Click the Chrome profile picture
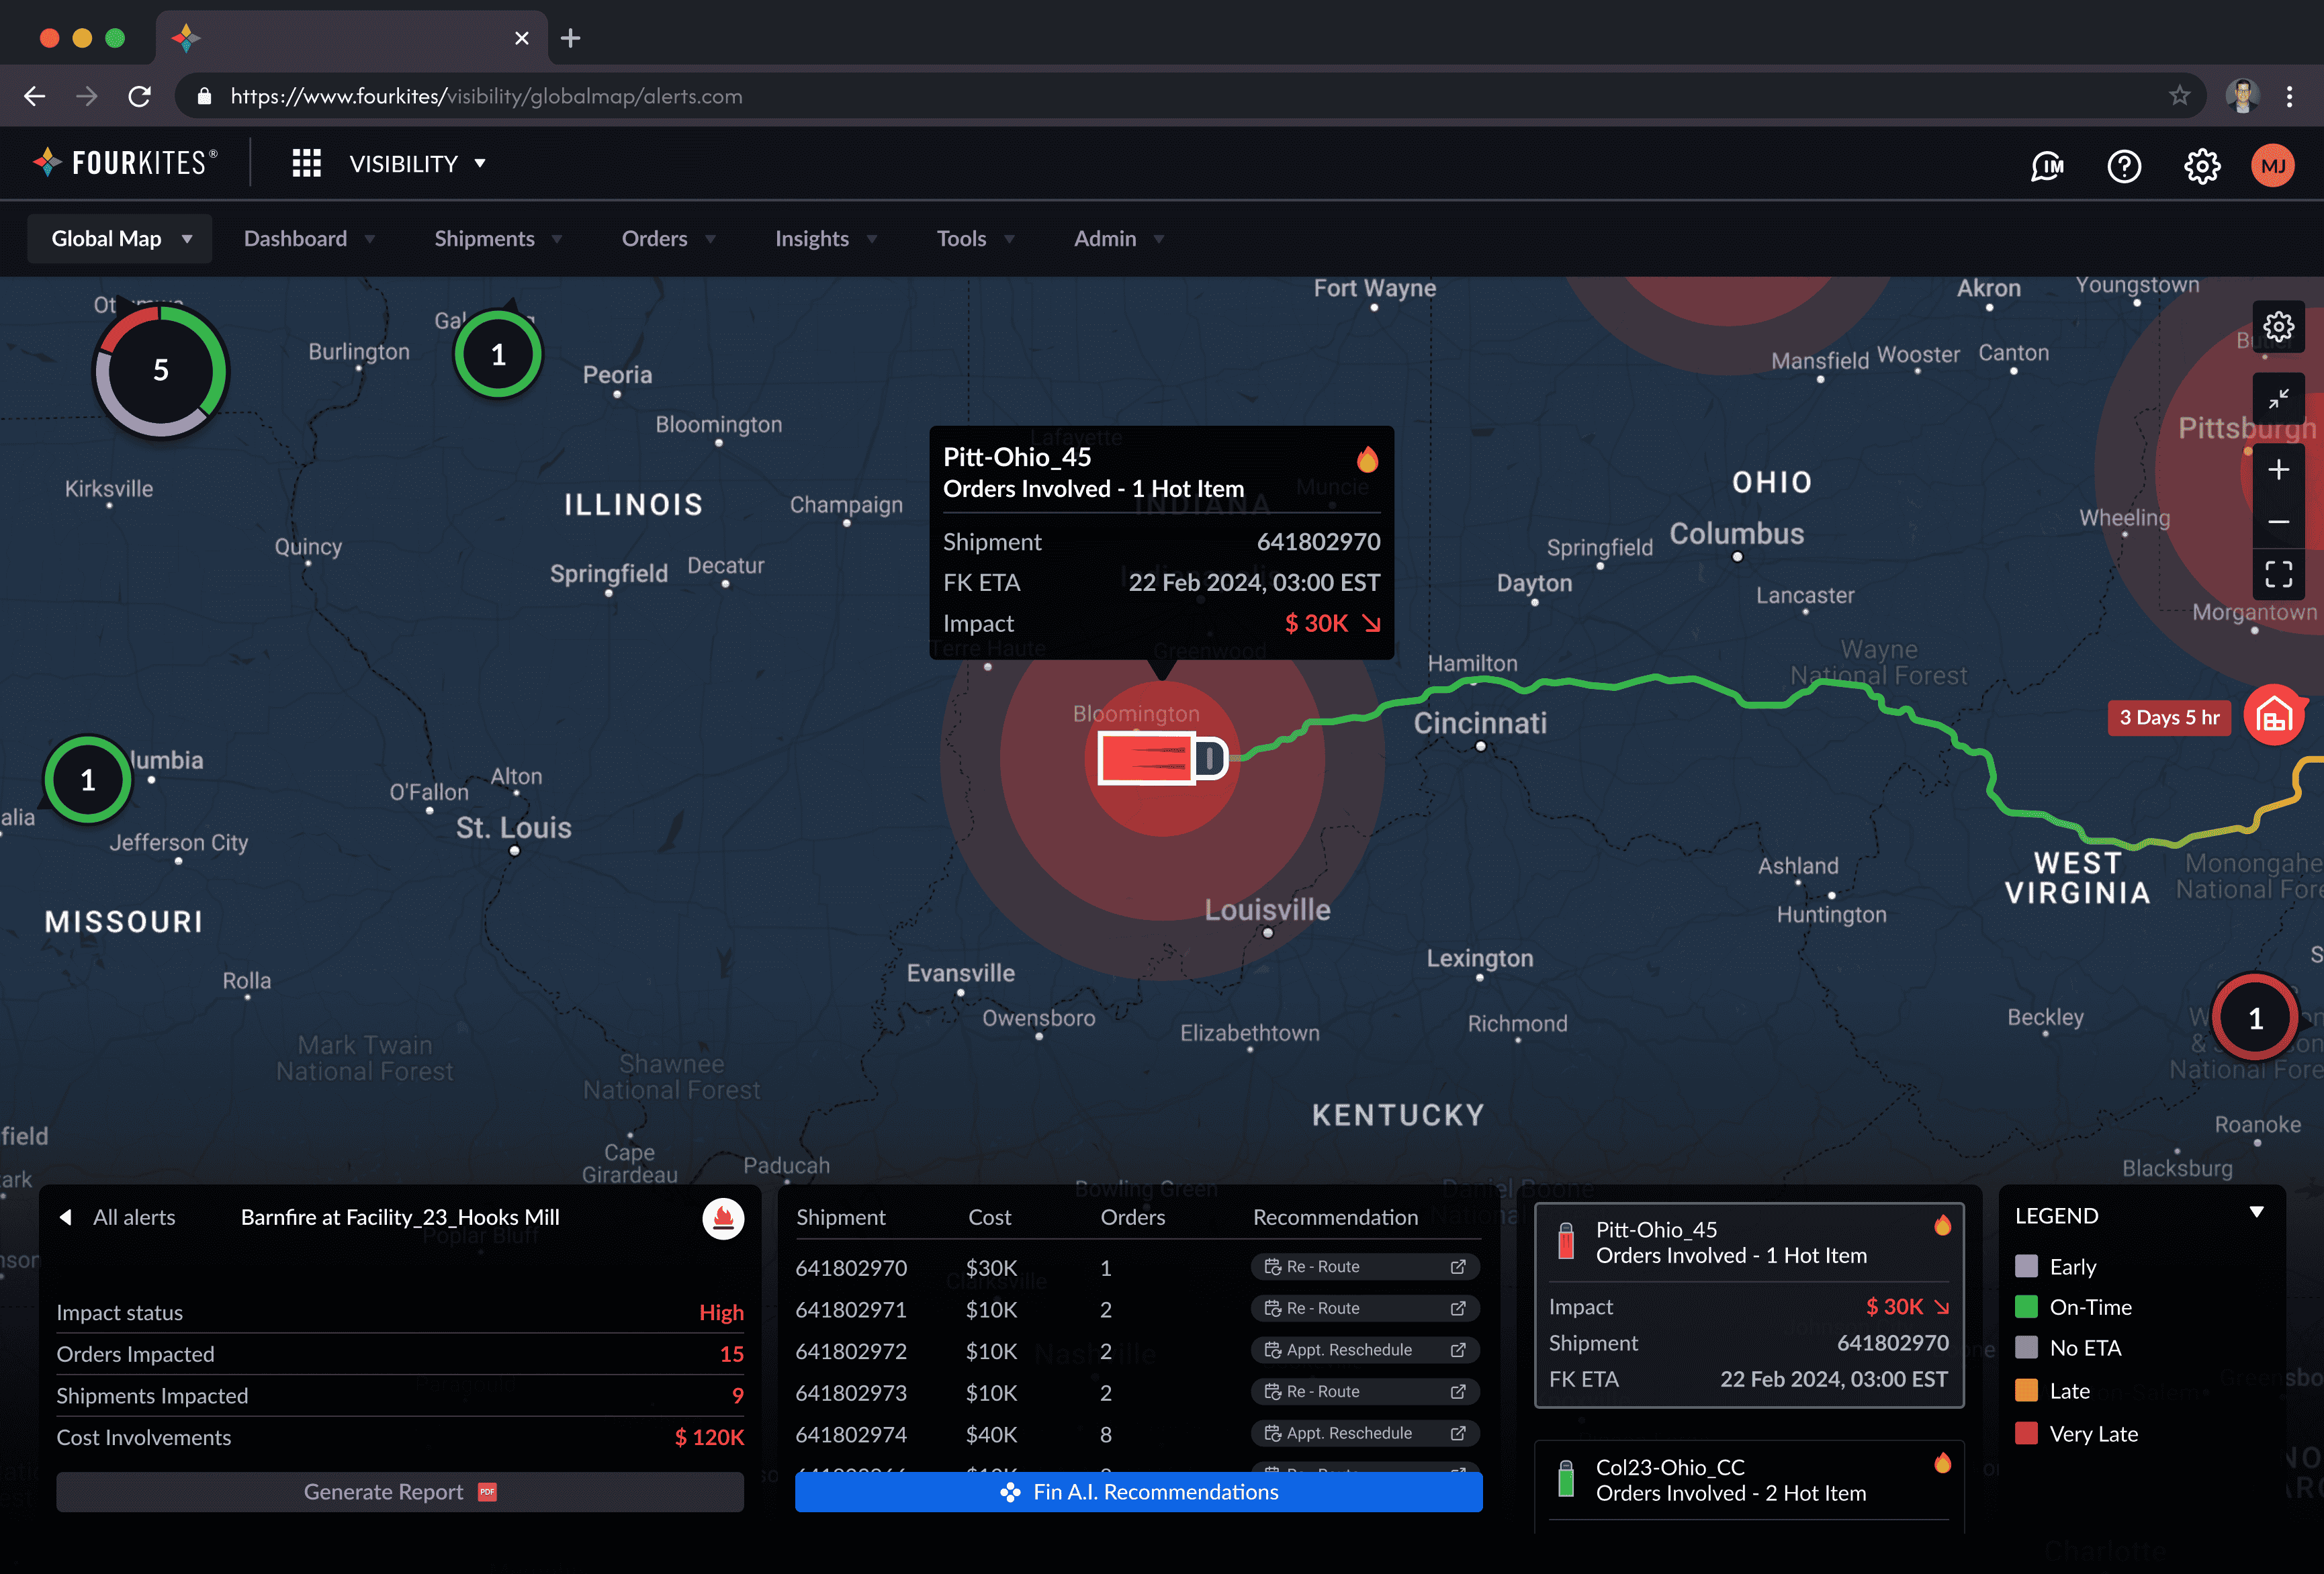This screenshot has width=2324, height=1574. pyautogui.click(x=2243, y=96)
